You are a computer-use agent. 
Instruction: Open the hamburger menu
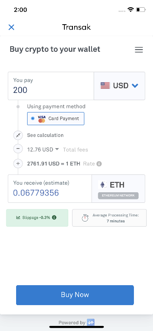pos(139,50)
